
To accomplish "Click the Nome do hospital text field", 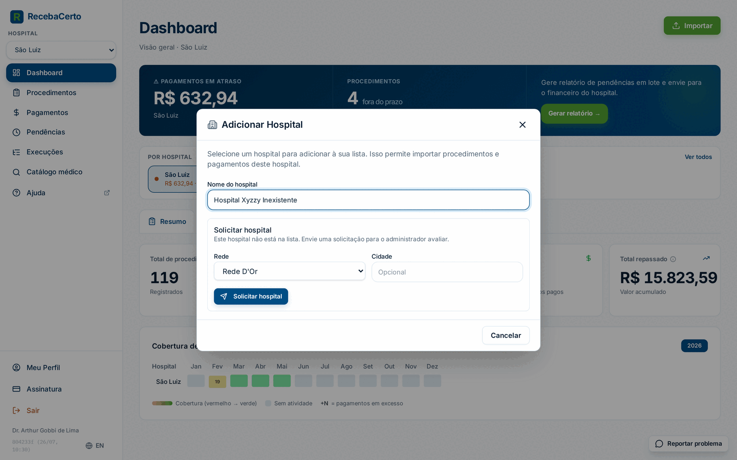I will (368, 200).
